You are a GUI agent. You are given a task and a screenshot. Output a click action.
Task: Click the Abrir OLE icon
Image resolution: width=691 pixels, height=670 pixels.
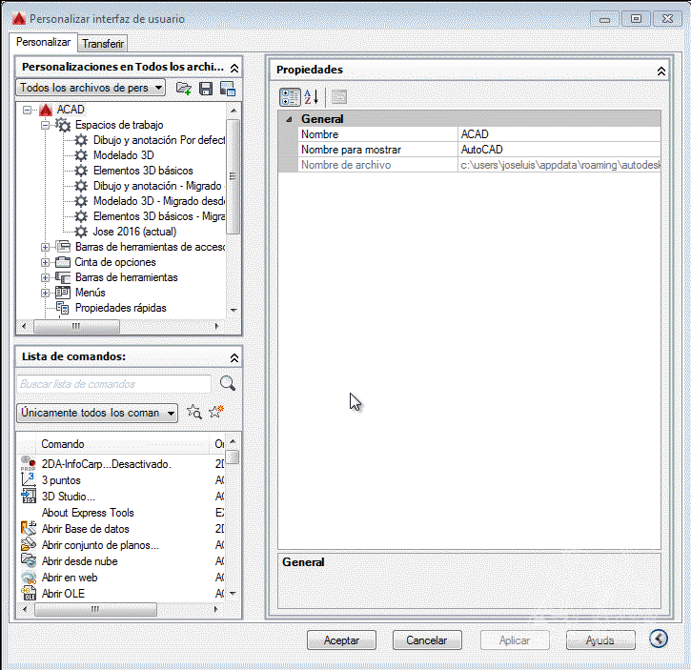tap(29, 594)
